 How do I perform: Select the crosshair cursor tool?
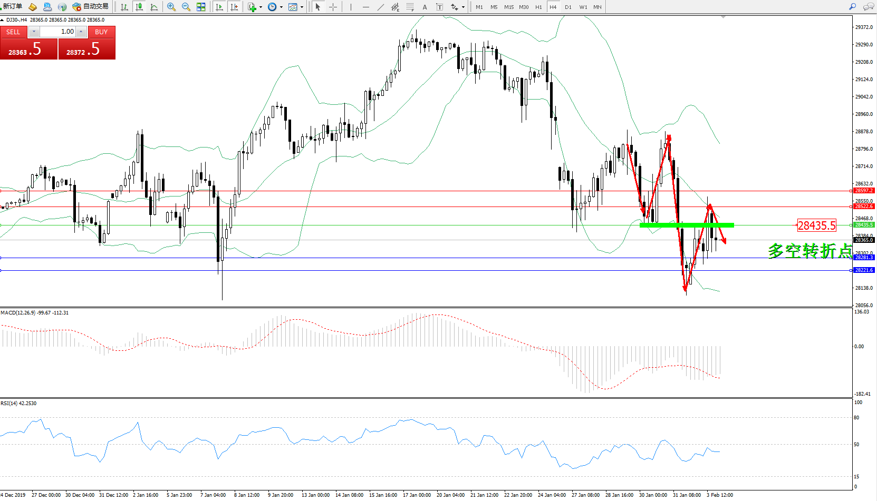333,7
